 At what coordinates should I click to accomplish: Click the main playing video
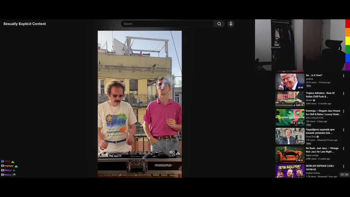(140, 104)
